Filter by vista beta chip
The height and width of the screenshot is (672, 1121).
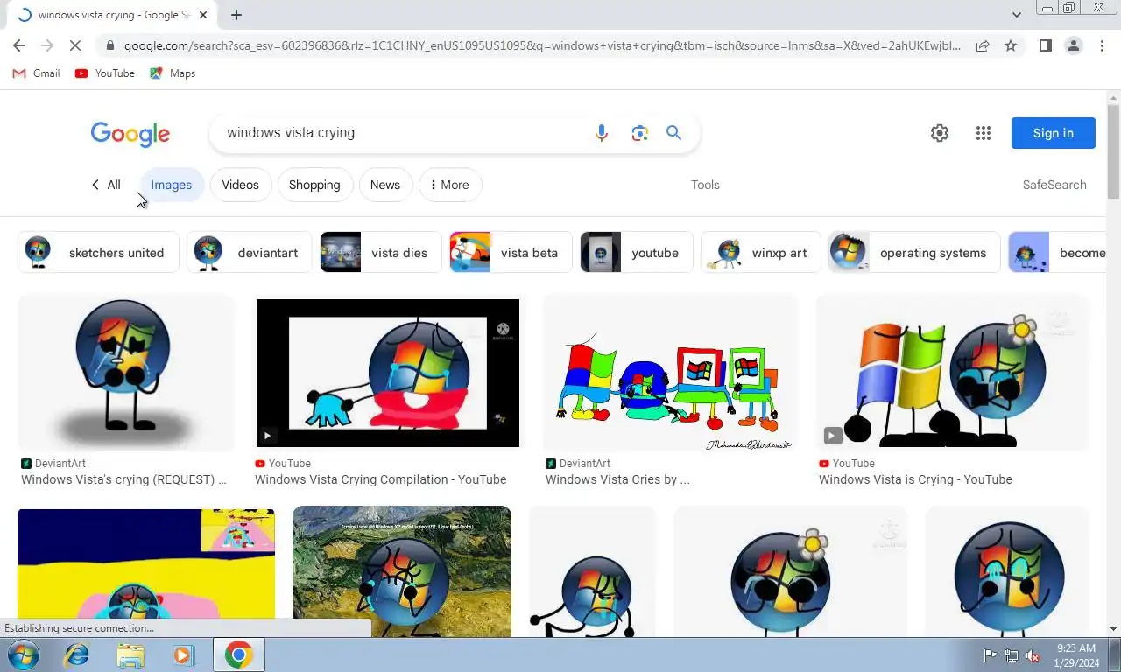click(511, 253)
